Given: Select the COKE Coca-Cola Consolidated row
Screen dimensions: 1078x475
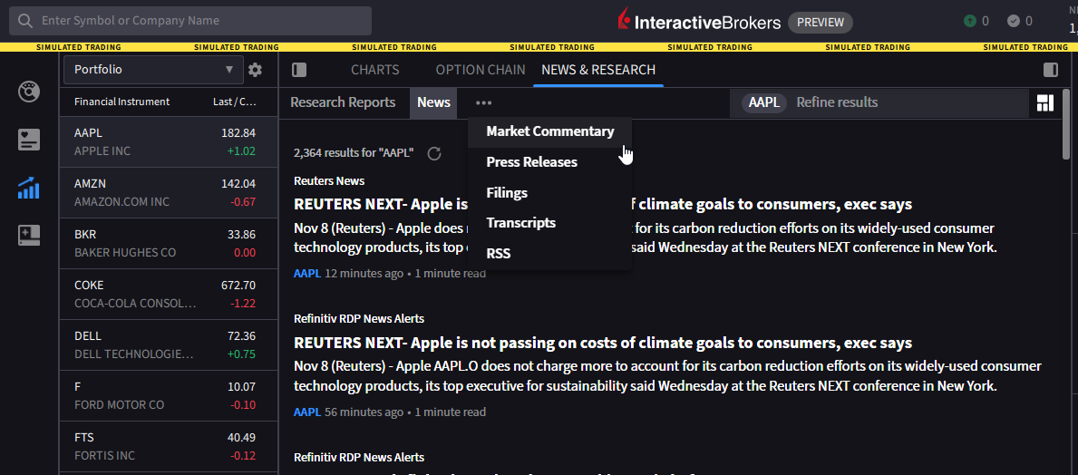Looking at the screenshot, I should (169, 295).
